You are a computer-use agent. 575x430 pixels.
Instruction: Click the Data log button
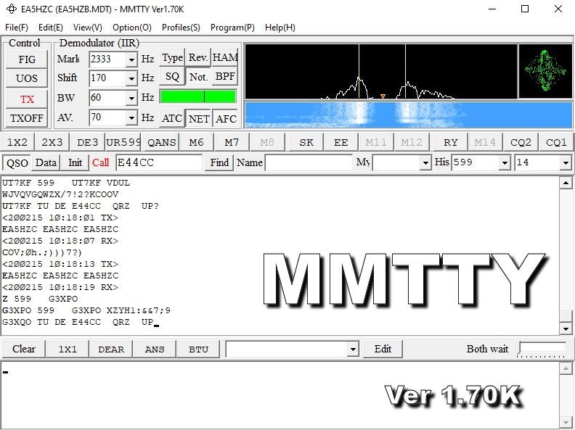pyautogui.click(x=46, y=162)
